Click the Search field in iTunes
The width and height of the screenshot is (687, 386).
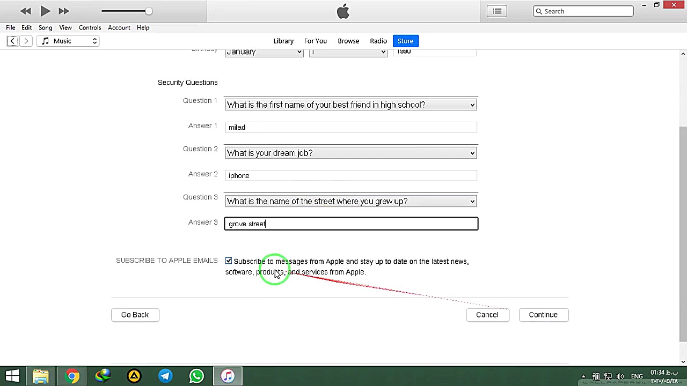tap(583, 11)
